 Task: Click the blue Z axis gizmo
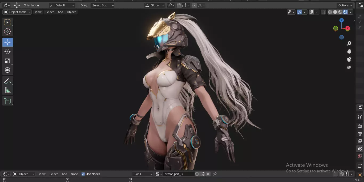[x=342, y=20]
